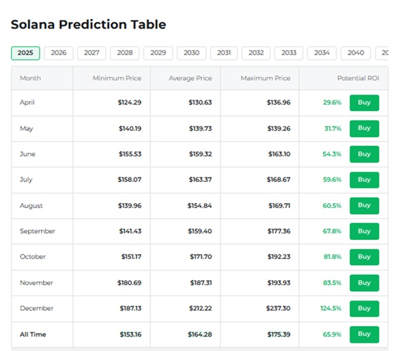
Task: Click Buy in the All Time row
Action: (x=364, y=334)
